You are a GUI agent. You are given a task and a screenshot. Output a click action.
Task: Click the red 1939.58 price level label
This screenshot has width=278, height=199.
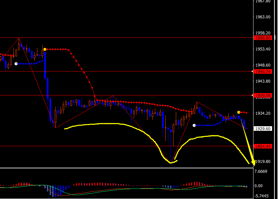(263, 95)
